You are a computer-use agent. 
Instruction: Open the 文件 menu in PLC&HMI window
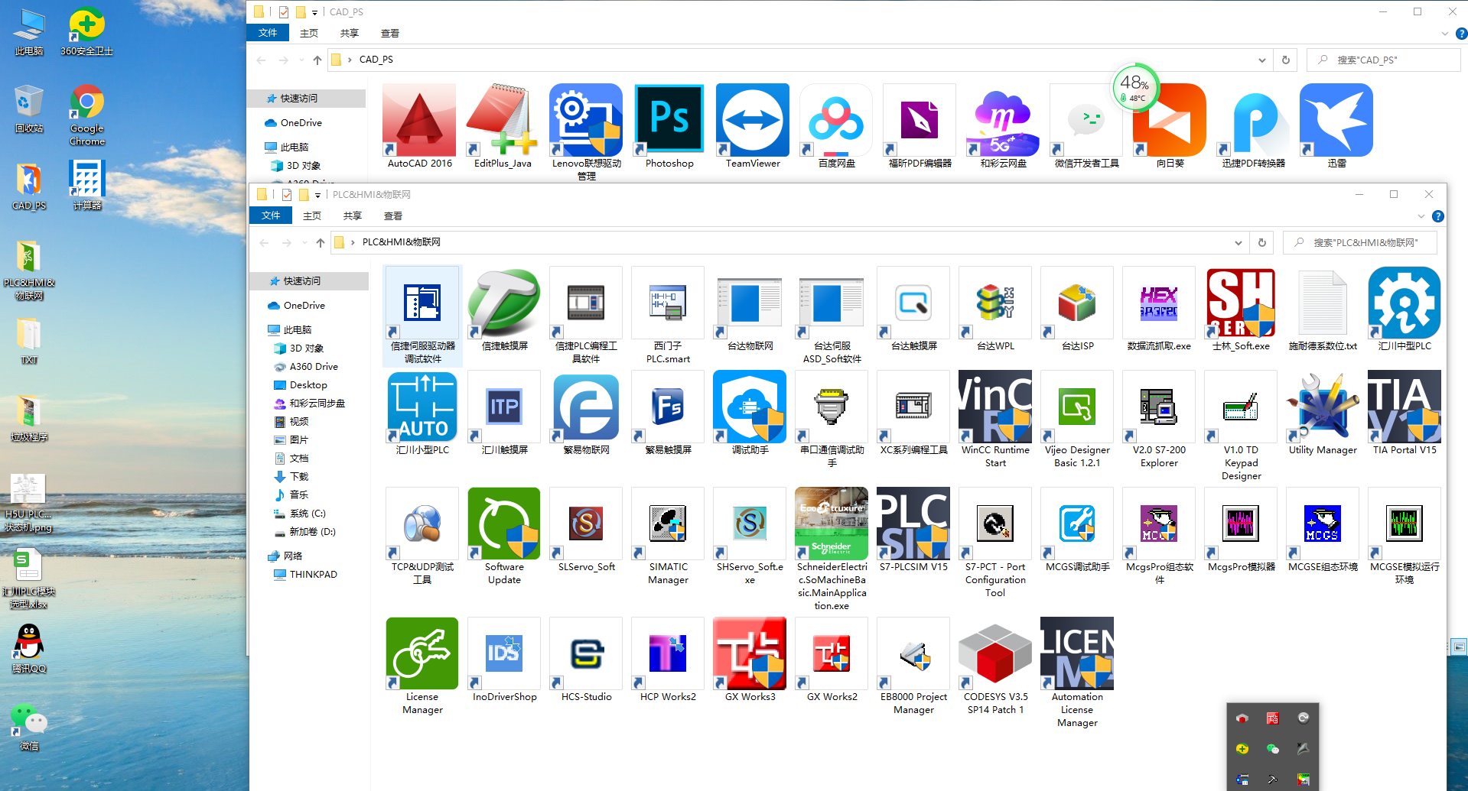pyautogui.click(x=271, y=216)
